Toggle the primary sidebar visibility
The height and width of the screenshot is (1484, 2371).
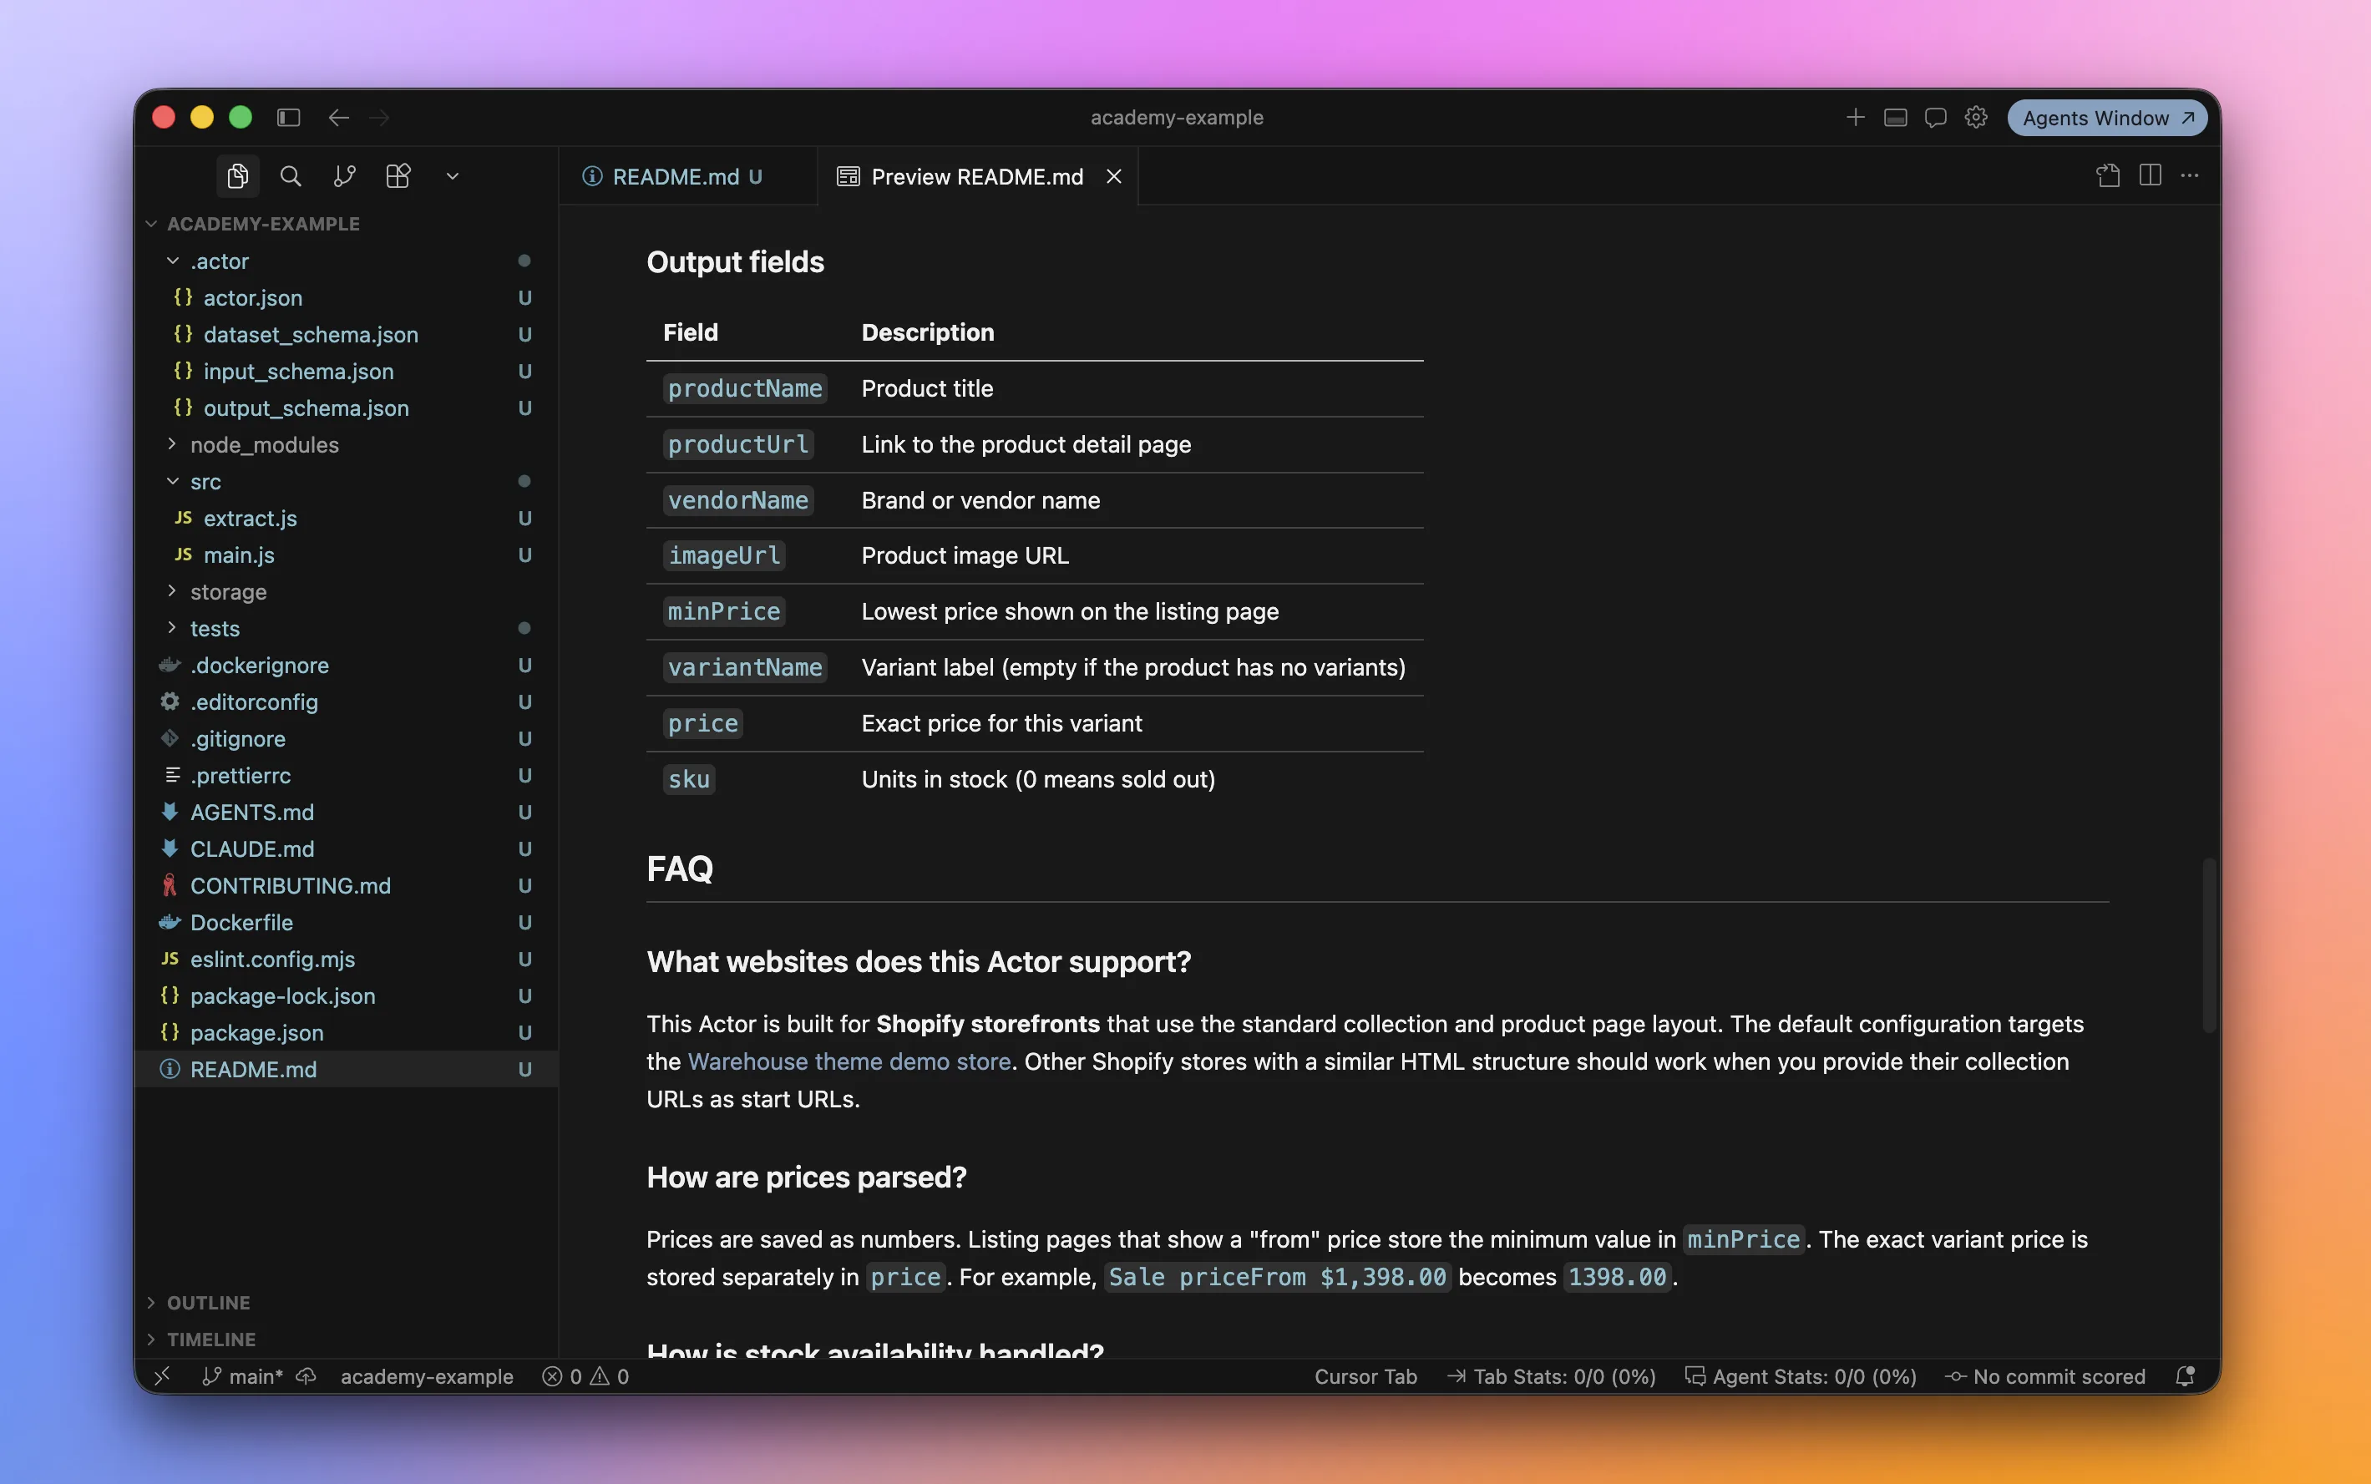(x=288, y=118)
